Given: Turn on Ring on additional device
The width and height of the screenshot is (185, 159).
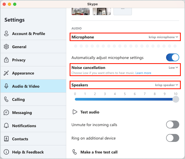Looking at the screenshot, I should tap(172, 138).
